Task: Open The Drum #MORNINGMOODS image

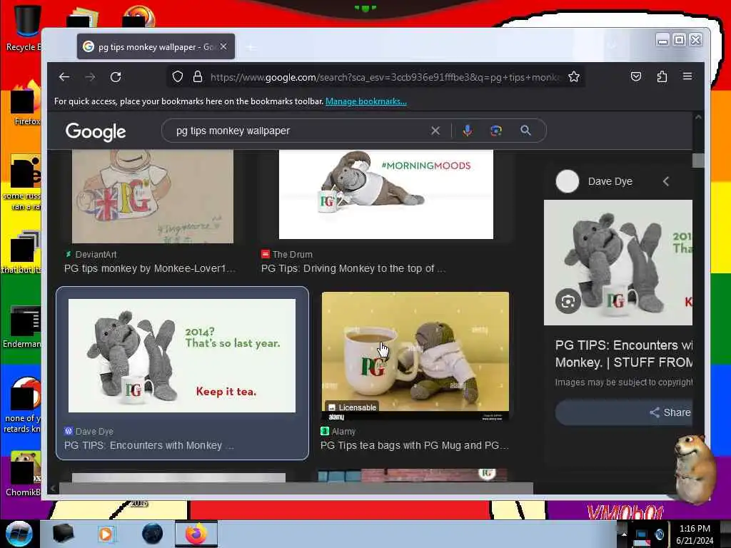Action: click(x=386, y=194)
